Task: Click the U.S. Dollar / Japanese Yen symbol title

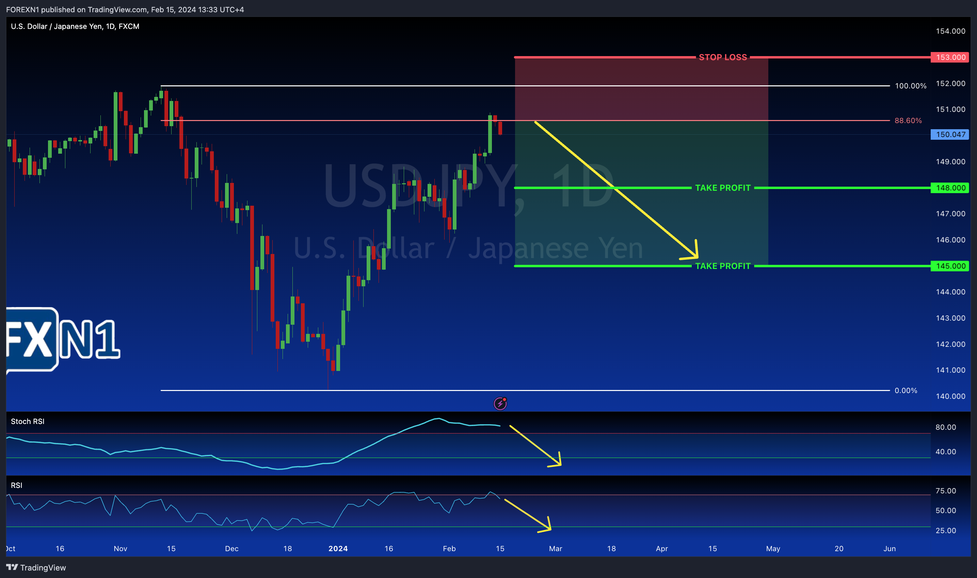Action: point(75,26)
